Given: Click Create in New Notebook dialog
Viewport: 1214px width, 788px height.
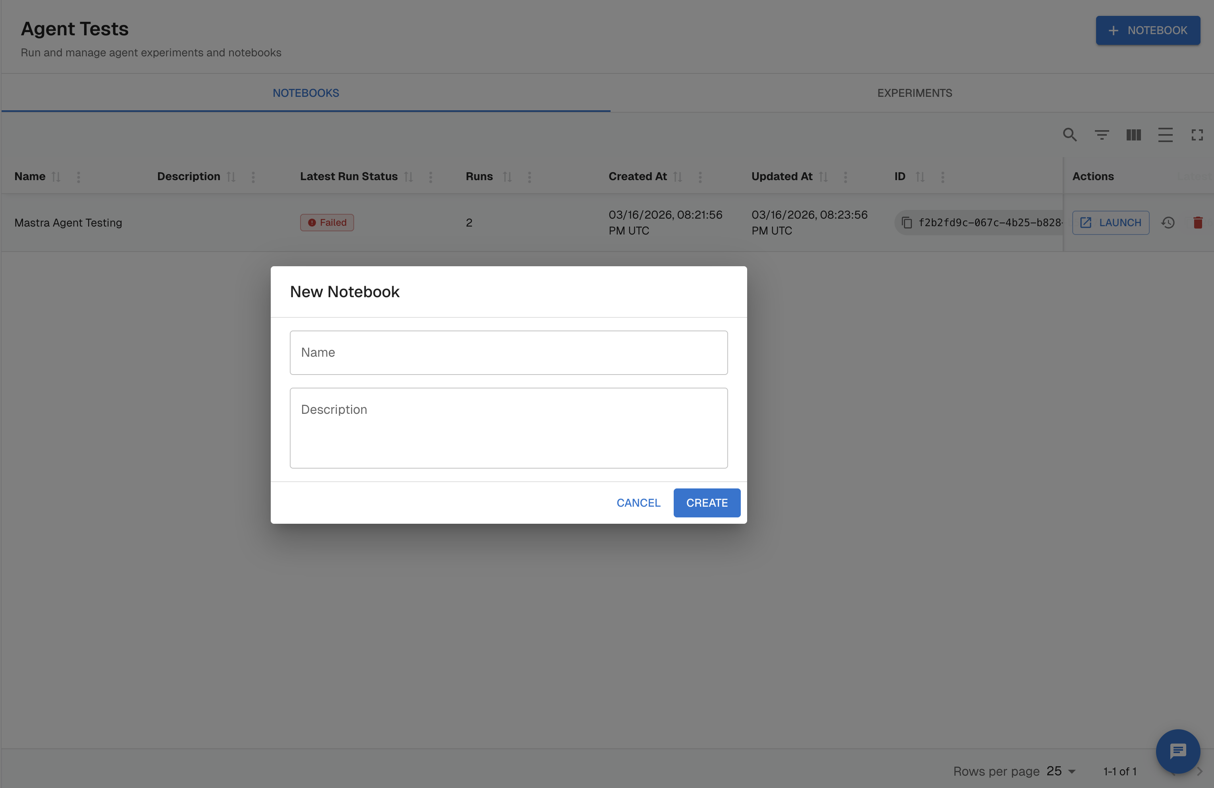Looking at the screenshot, I should pyautogui.click(x=707, y=503).
